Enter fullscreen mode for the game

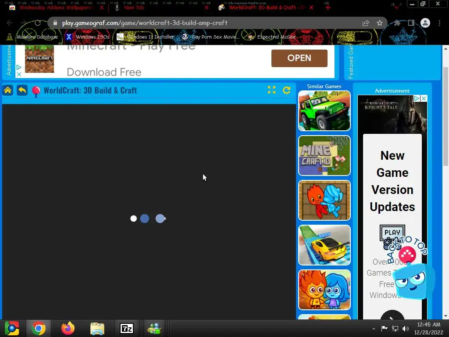coord(271,90)
